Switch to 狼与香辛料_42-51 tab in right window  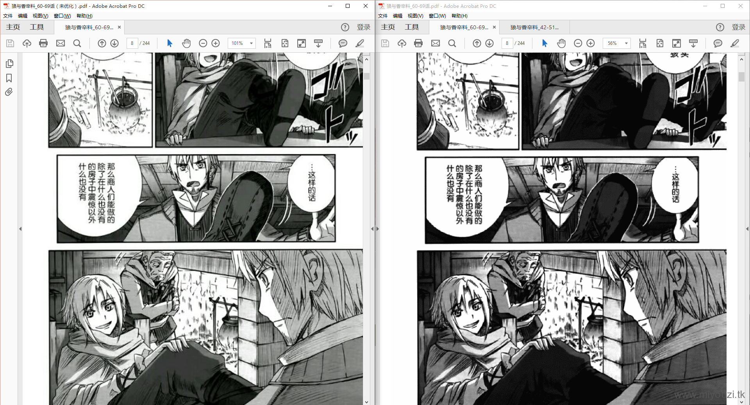[534, 27]
